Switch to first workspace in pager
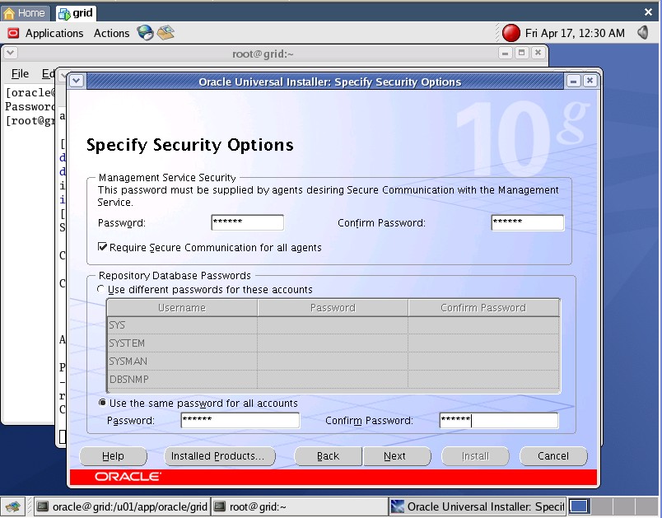Screen dimensions: 662x518 (x=579, y=506)
